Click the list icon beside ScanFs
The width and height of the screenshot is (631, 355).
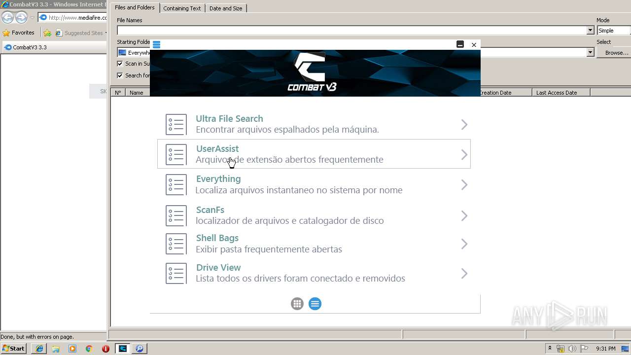tap(176, 215)
